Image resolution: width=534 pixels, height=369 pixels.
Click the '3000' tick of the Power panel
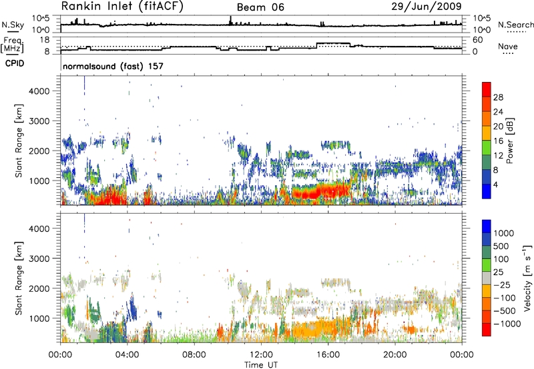(x=39, y=121)
